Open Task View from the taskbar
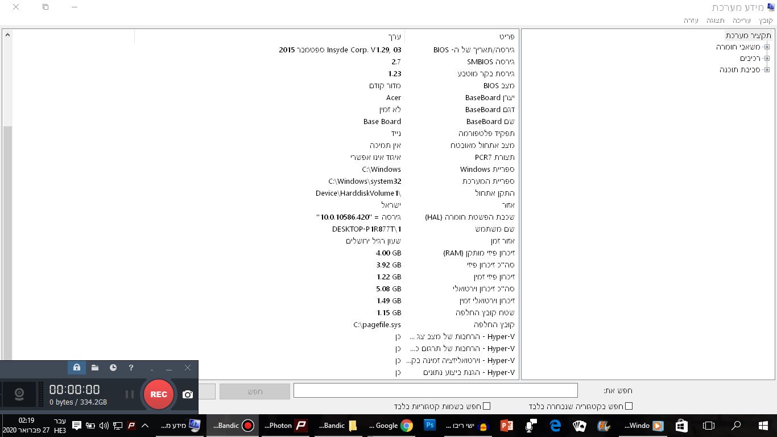 point(709,426)
